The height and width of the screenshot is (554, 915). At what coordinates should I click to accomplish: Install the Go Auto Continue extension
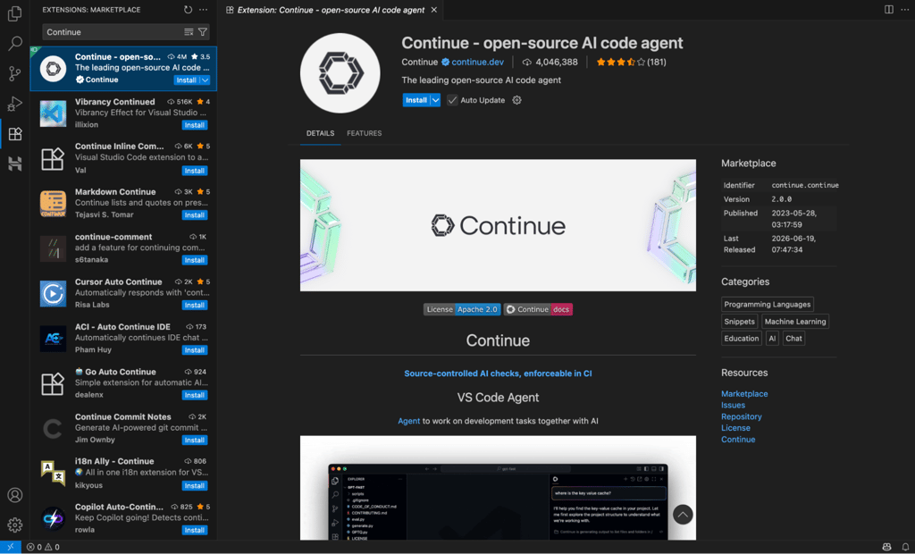point(194,395)
